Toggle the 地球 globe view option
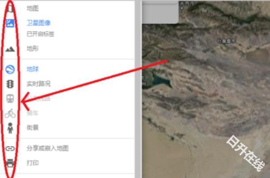Image resolution: width=270 pixels, height=178 pixels. tap(33, 69)
